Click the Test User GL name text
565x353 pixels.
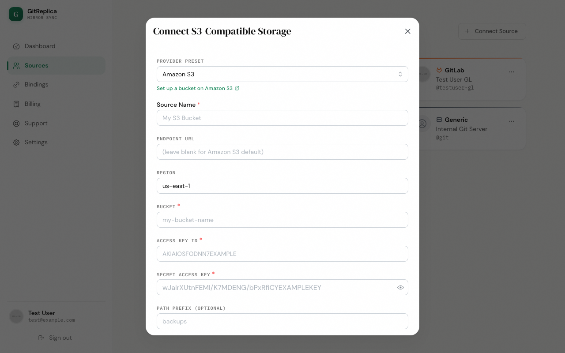click(x=454, y=80)
